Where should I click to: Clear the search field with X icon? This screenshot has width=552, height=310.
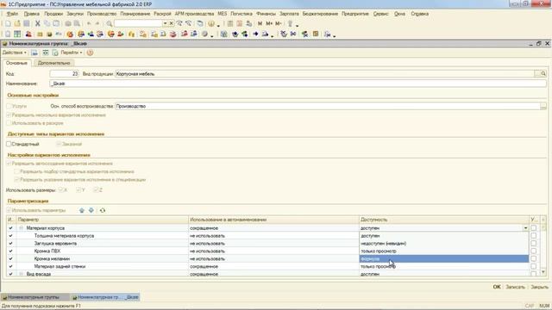[x=172, y=23]
